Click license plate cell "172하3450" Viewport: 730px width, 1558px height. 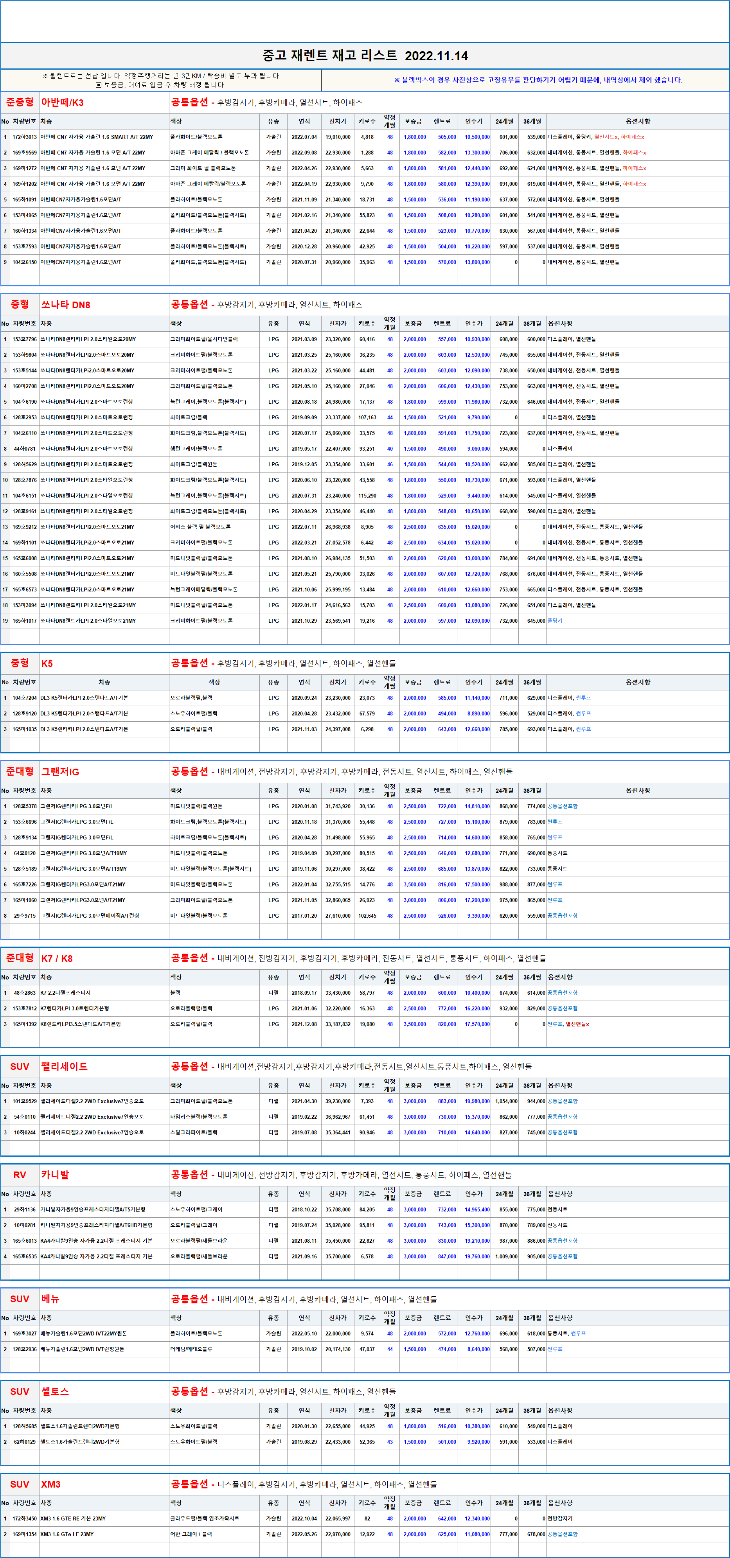pos(25,1518)
